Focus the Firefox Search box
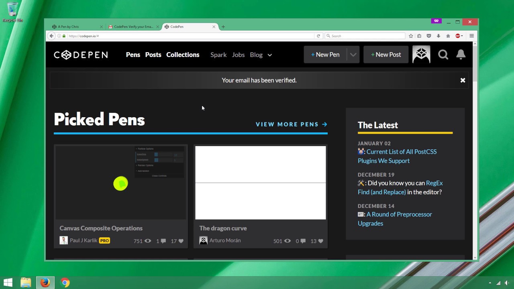The width and height of the screenshot is (514, 289). [365, 36]
